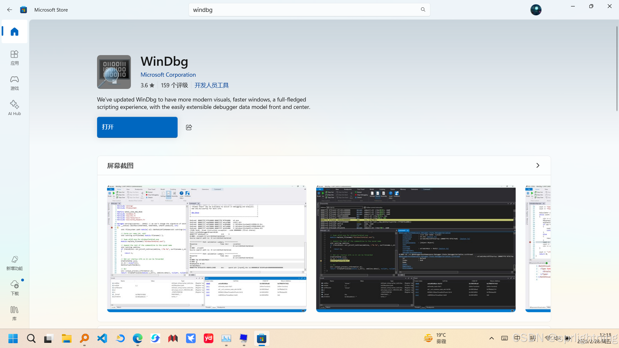Click the Microsoft Store logo icon
The height and width of the screenshot is (348, 619).
pyautogui.click(x=24, y=10)
